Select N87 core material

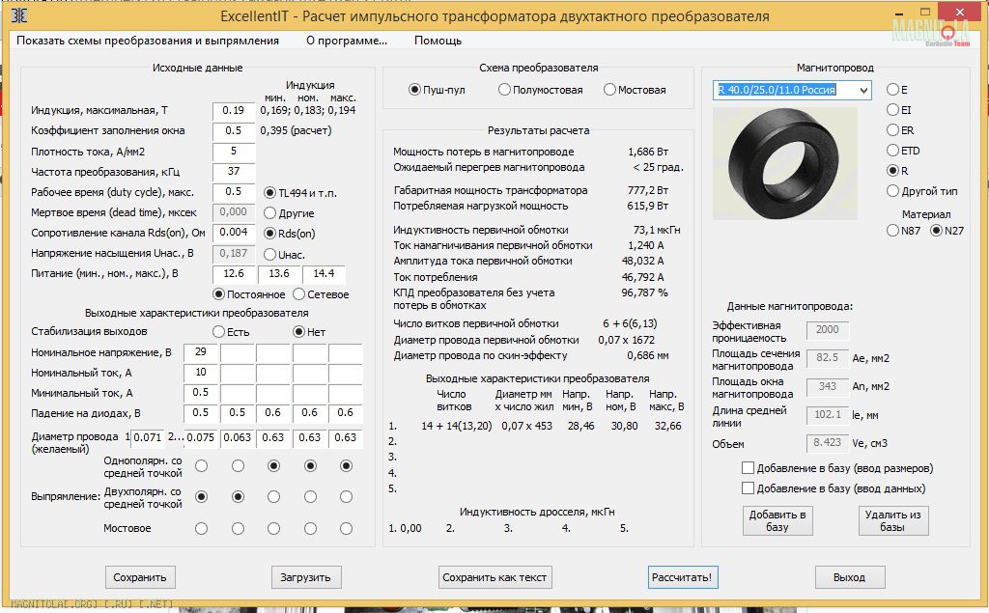892,231
